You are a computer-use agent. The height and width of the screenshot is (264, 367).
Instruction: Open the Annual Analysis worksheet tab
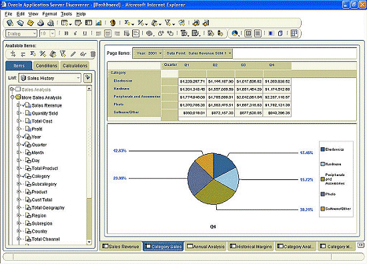point(206,247)
